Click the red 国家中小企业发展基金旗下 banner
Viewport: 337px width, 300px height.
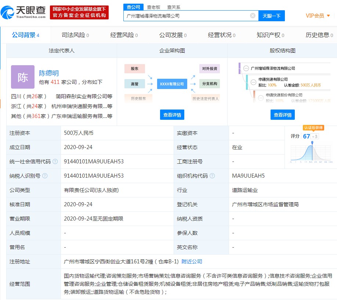point(79,12)
